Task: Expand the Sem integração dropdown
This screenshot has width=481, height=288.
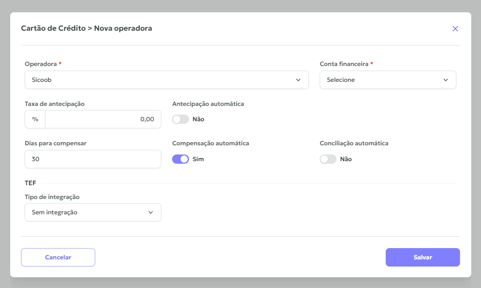Action: 87,212
